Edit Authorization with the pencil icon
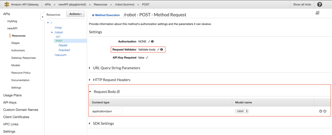This screenshot has width=332, height=135. pos(149,42)
